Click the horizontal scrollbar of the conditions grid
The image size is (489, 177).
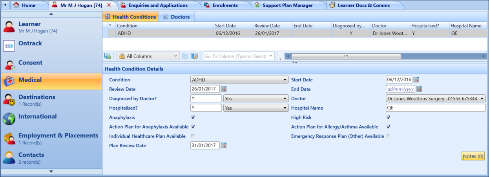pos(346,56)
